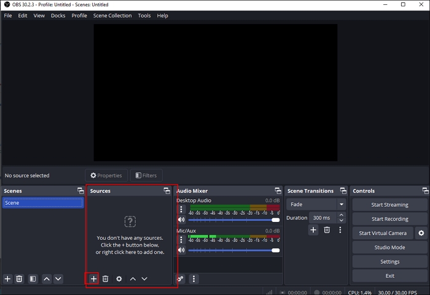
Task: Open the Scene Collection menu
Action: coord(112,15)
